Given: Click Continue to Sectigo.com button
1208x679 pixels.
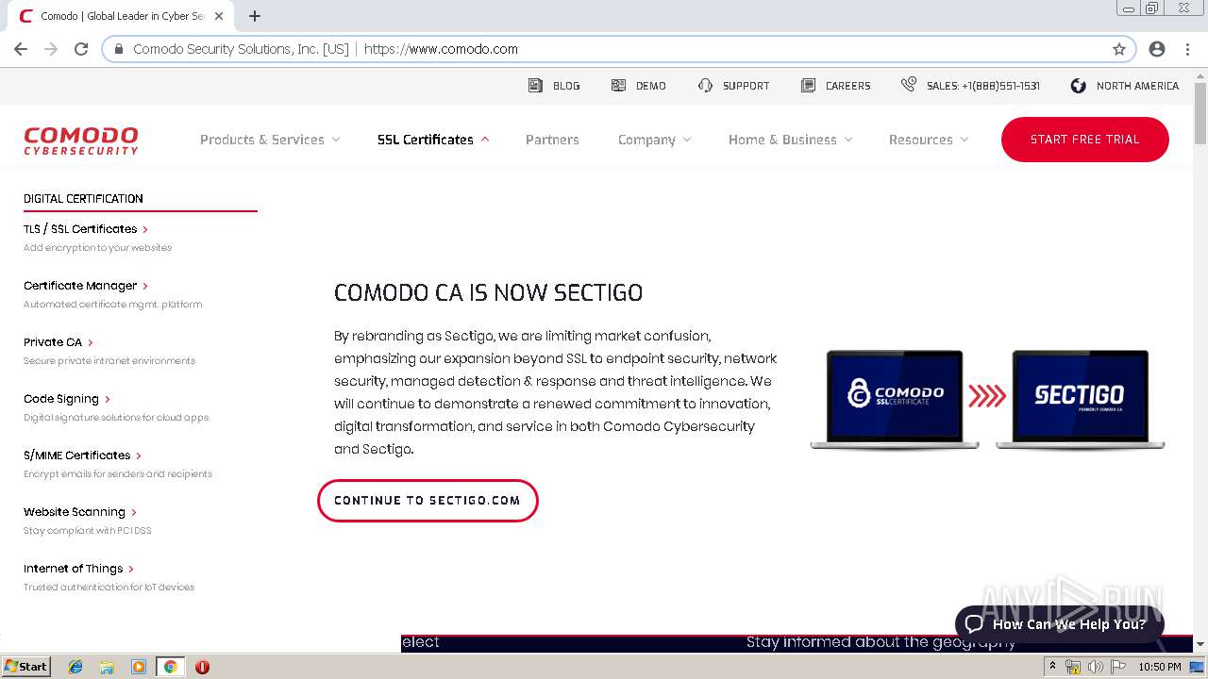Looking at the screenshot, I should (x=428, y=501).
